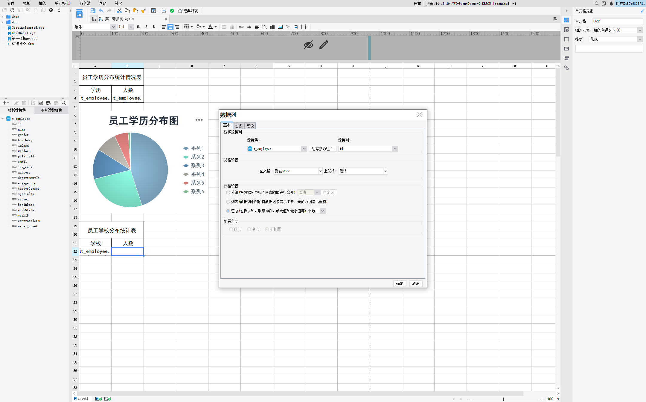
Task: Center align the cell text
Action: coord(170,27)
